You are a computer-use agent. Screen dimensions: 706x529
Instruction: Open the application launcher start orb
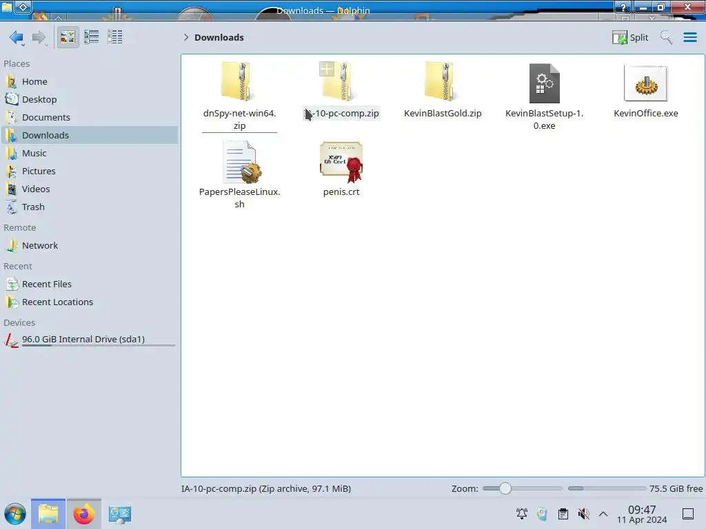(x=15, y=514)
